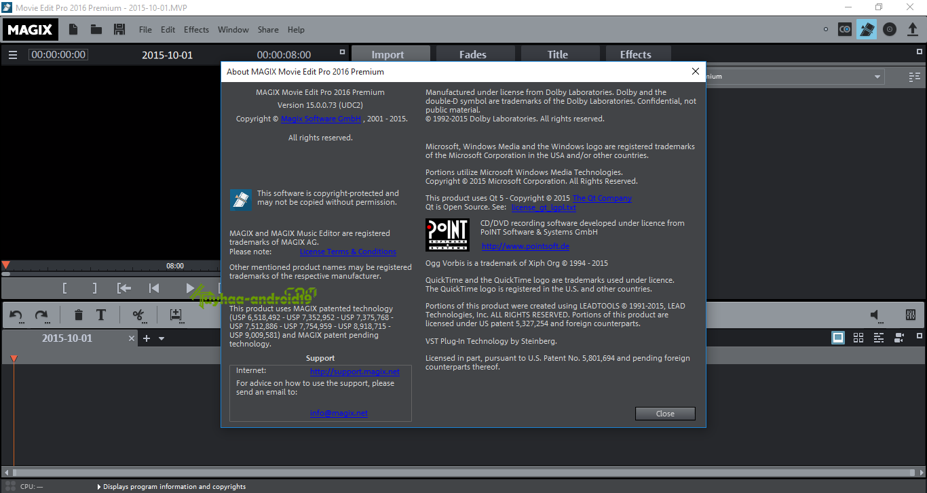This screenshot has width=927, height=493.
Task: Click the insert mode bracket icon
Action: click(x=176, y=315)
